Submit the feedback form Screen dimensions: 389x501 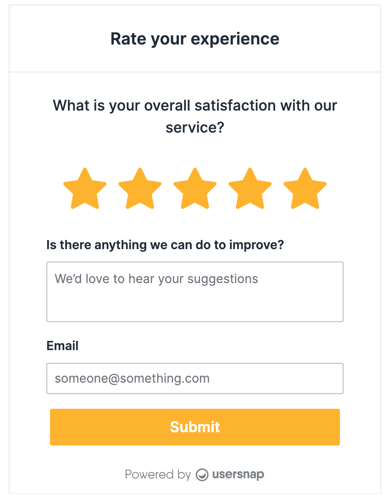pos(194,427)
